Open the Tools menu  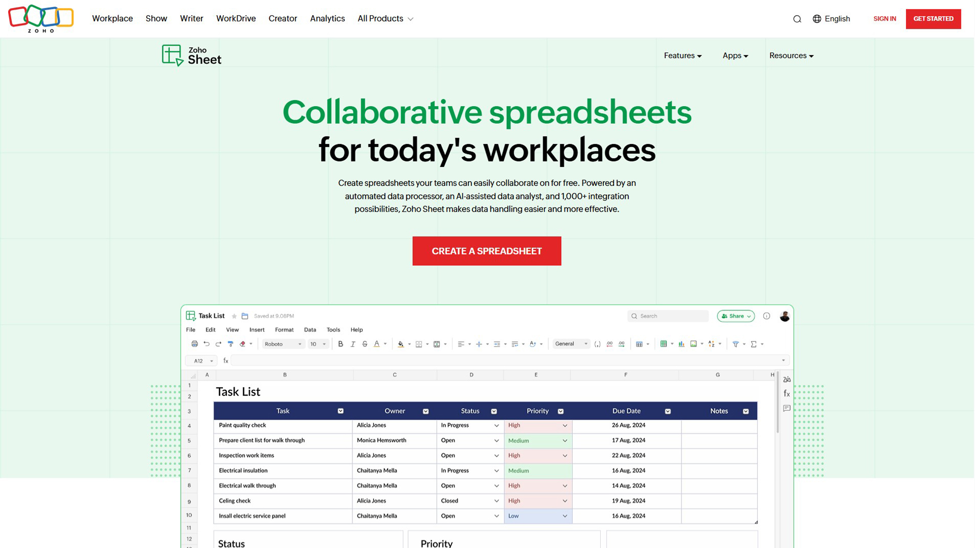[x=334, y=330]
